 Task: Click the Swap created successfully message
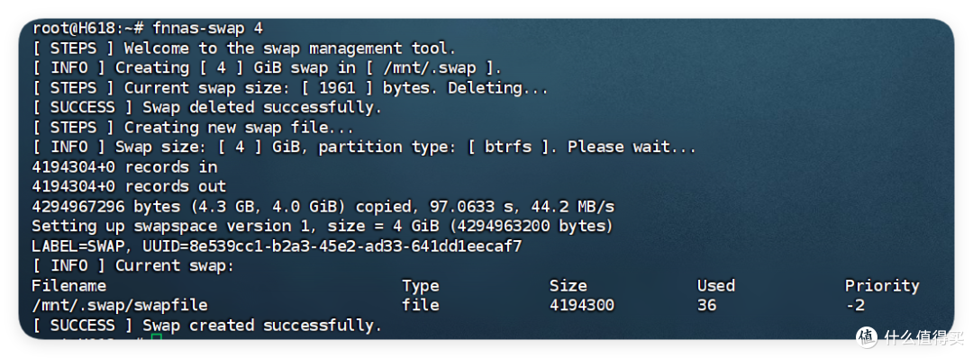click(x=262, y=326)
